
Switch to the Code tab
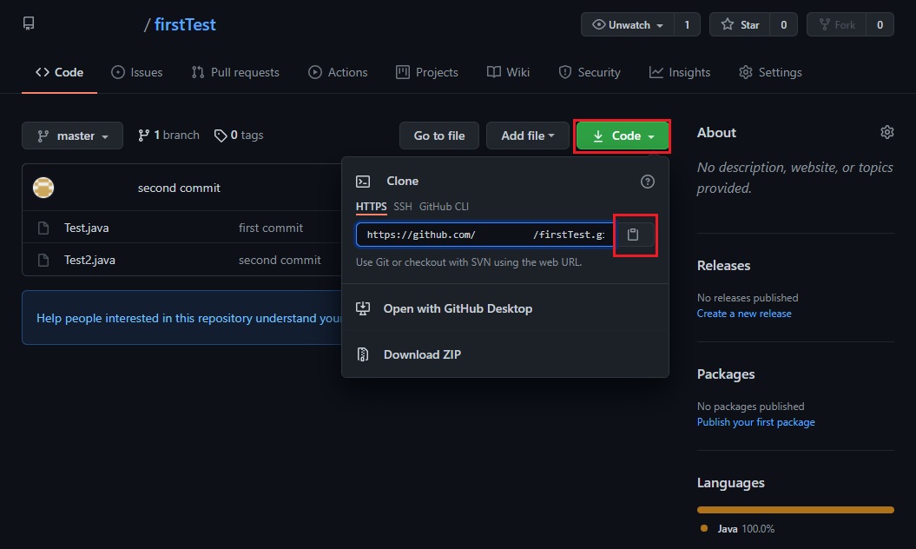coord(59,72)
